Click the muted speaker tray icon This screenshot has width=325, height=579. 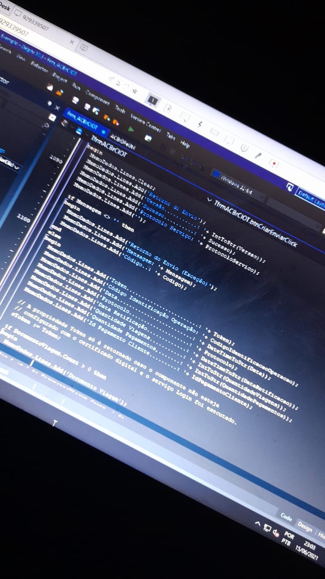click(276, 534)
